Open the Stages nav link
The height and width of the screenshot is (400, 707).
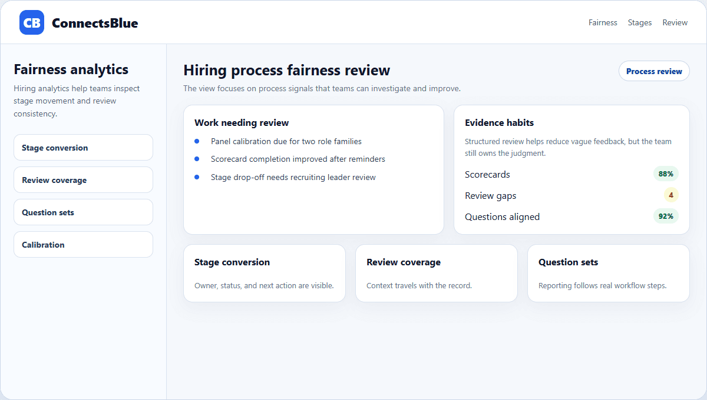pyautogui.click(x=640, y=22)
